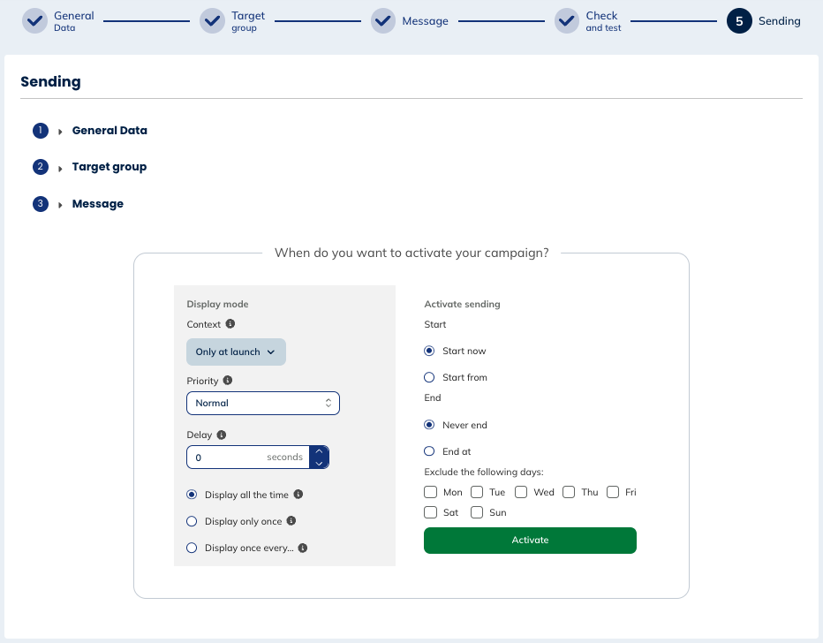Image resolution: width=823 pixels, height=643 pixels.
Task: Click info icon next to Display once every
Action: point(303,548)
